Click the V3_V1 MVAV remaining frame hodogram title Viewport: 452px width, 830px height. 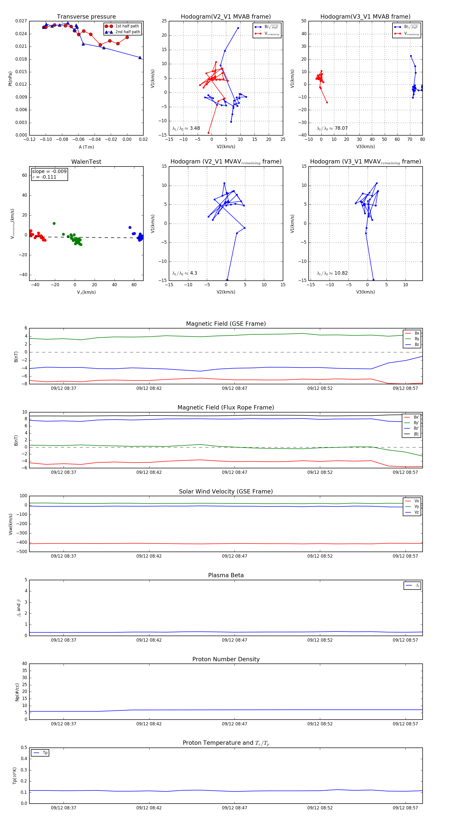[x=365, y=162]
